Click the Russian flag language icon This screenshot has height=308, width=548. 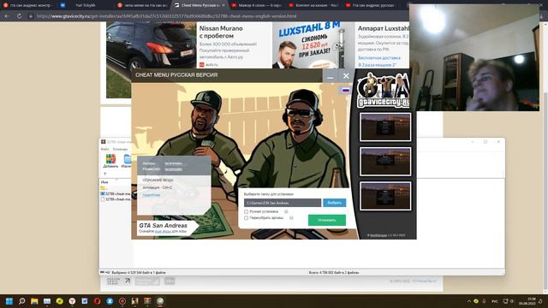tap(346, 90)
